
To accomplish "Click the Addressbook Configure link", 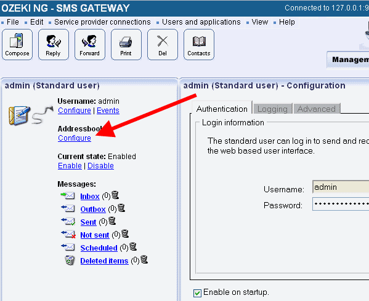I will [75, 138].
